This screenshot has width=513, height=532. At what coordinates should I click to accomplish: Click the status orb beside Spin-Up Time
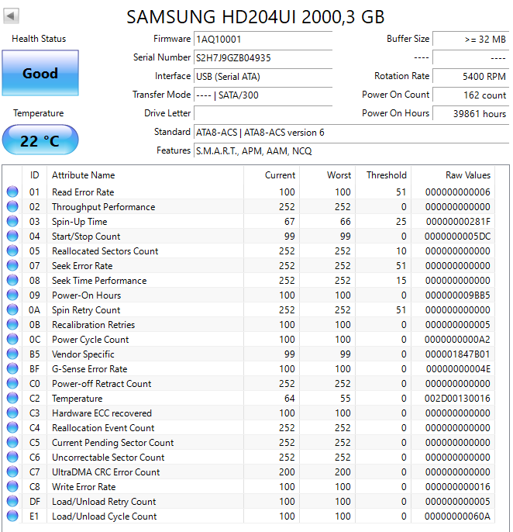(x=12, y=222)
